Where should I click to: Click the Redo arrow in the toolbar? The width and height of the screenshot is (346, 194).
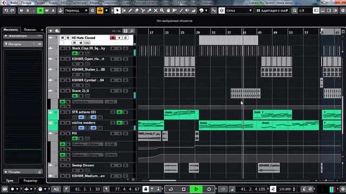tap(12, 11)
